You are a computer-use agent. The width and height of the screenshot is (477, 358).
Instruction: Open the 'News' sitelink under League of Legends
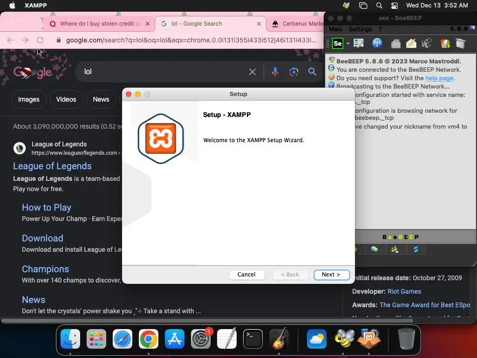point(34,300)
